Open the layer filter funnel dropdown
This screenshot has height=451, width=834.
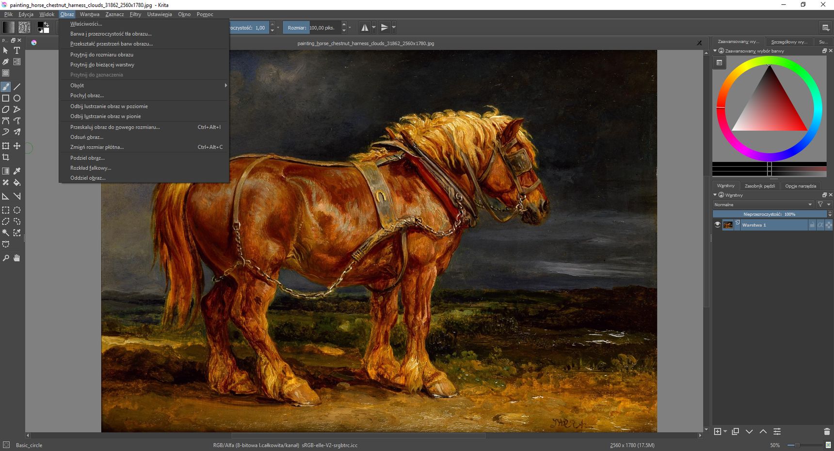pyautogui.click(x=824, y=204)
